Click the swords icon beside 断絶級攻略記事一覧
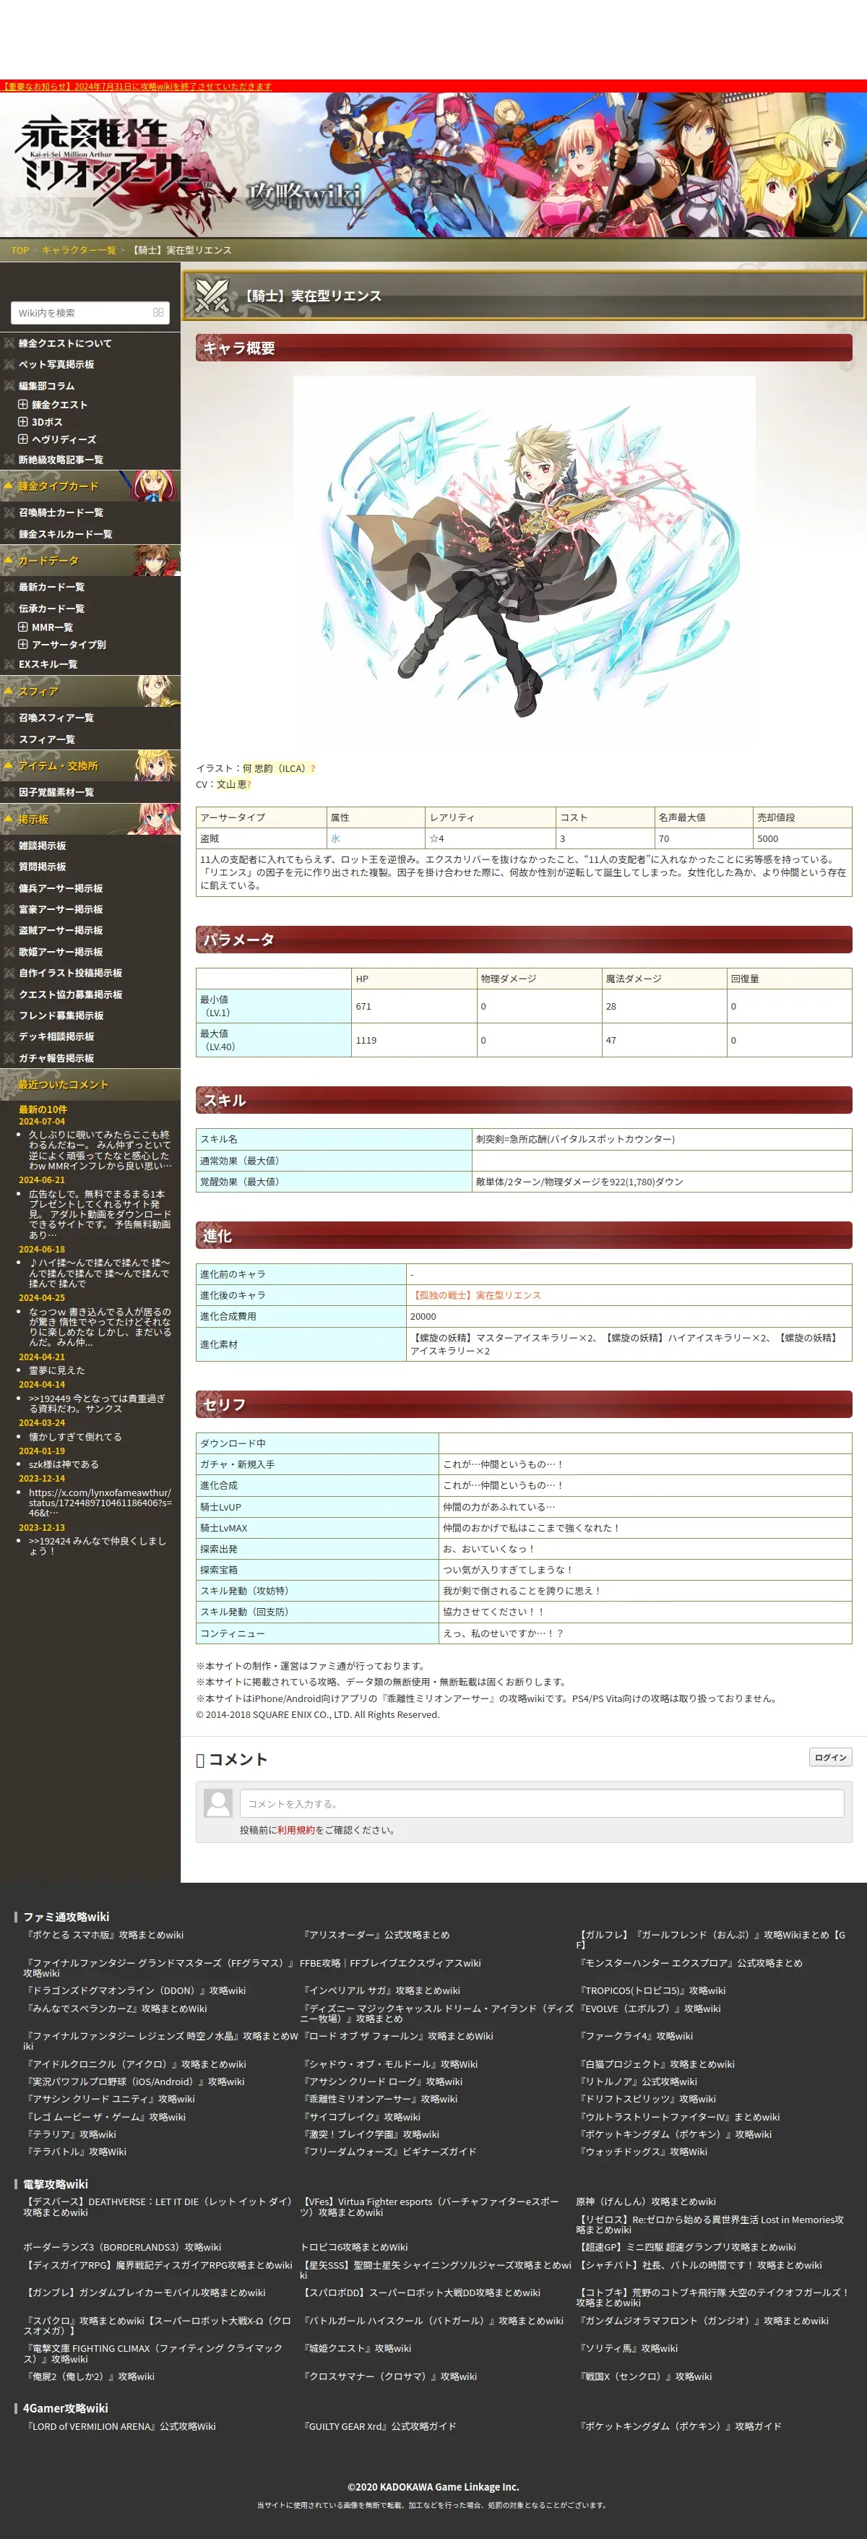Viewport: 867px width, 2539px height. [x=9, y=460]
